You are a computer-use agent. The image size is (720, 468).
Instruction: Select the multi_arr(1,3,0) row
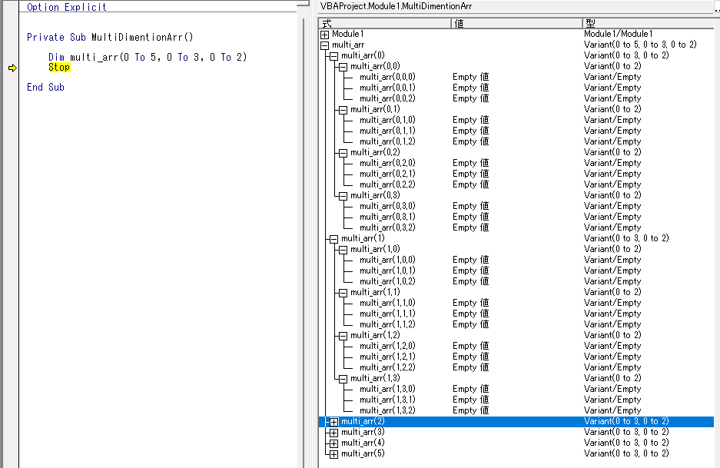pos(516,389)
